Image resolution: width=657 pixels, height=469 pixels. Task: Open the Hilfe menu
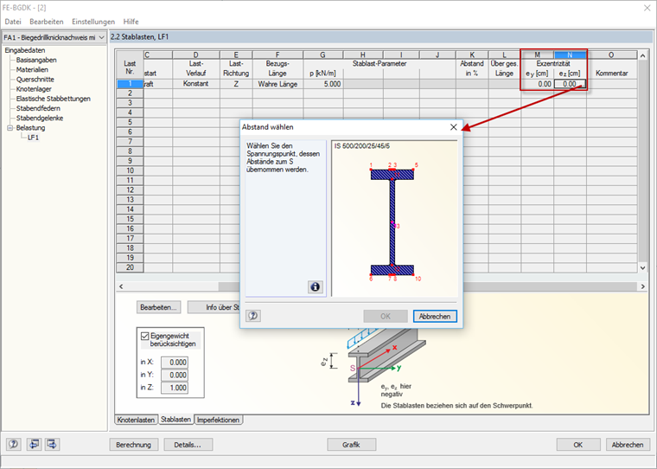(131, 22)
